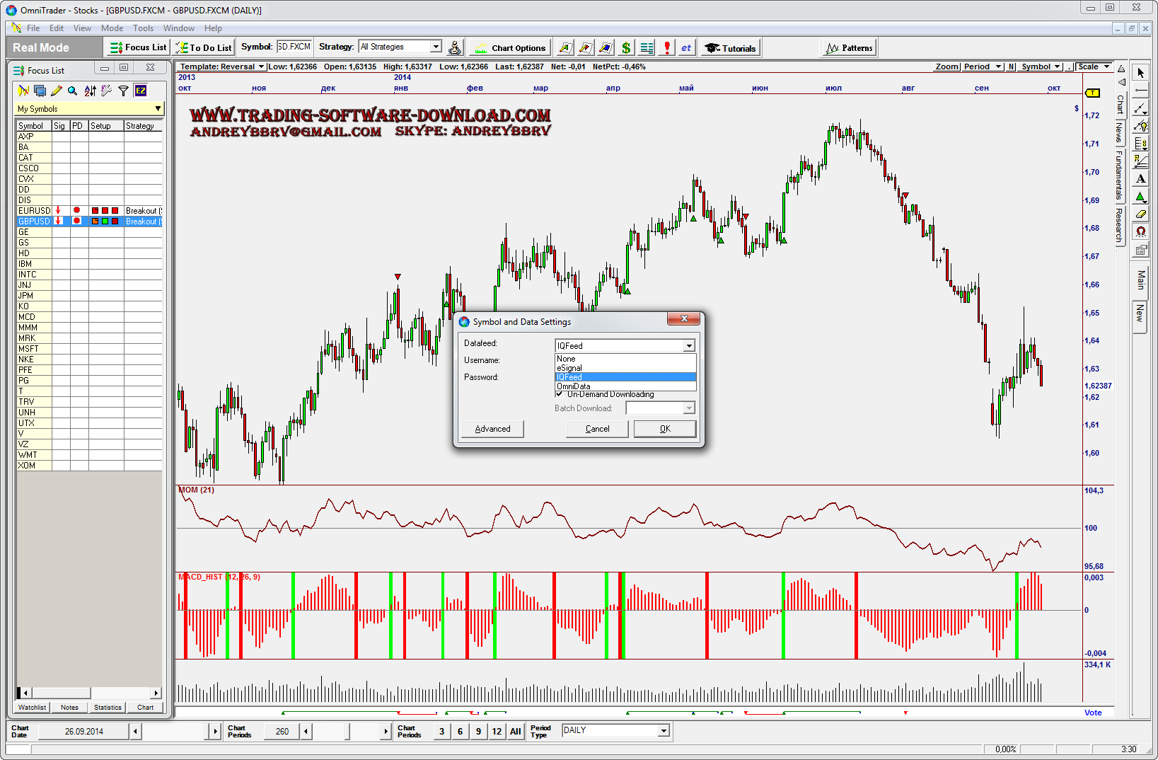Click the magnifier search icon in Focus List
The height and width of the screenshot is (760, 1158).
[72, 91]
